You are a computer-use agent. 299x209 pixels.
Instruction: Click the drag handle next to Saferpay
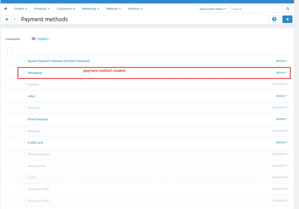(x=24, y=108)
